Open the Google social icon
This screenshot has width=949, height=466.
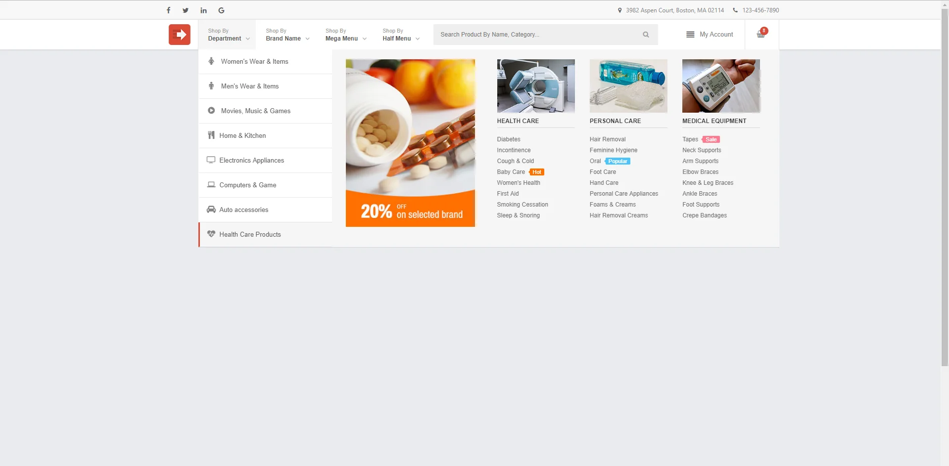[x=221, y=10]
